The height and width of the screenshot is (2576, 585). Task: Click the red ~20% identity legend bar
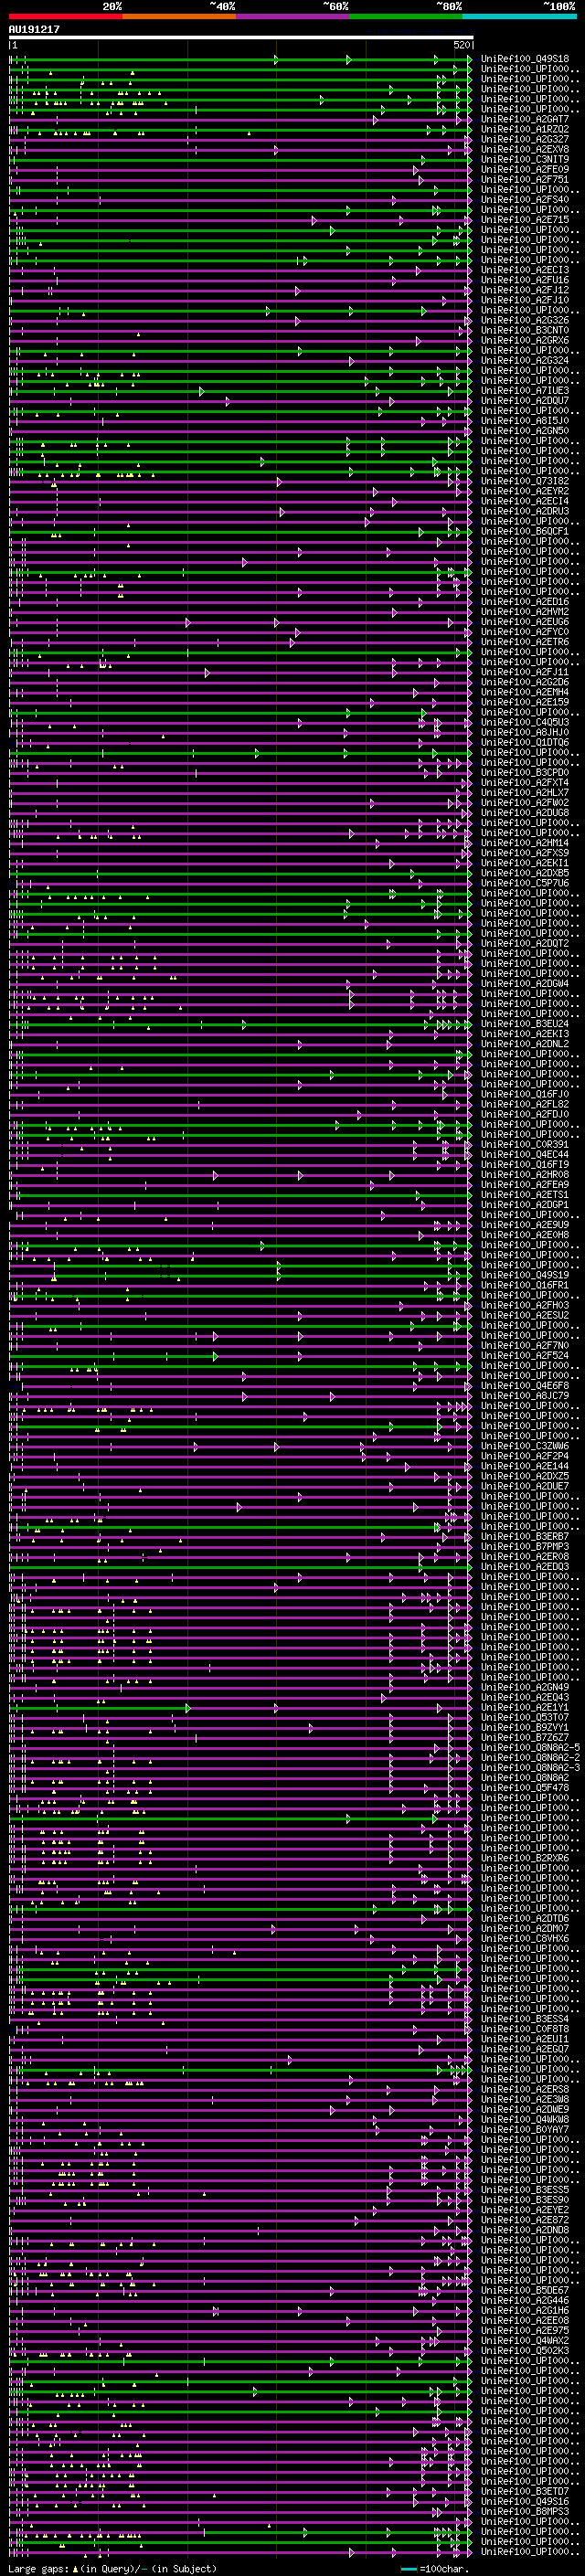66,17
